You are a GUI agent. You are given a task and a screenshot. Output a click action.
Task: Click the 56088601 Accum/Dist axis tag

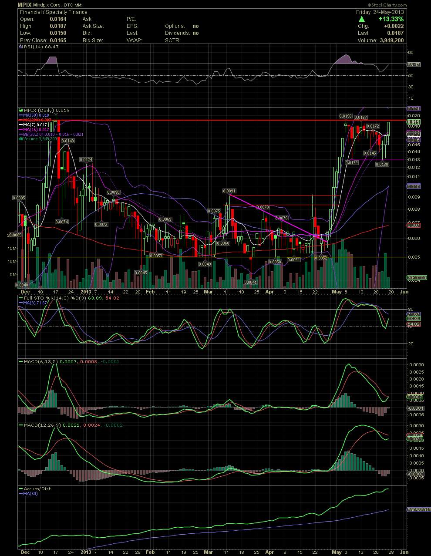click(419, 509)
